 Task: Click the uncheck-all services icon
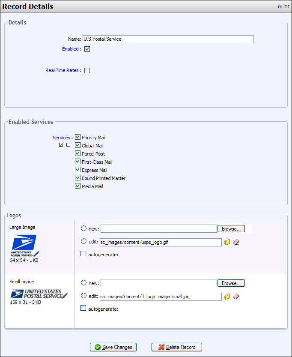(x=68, y=145)
